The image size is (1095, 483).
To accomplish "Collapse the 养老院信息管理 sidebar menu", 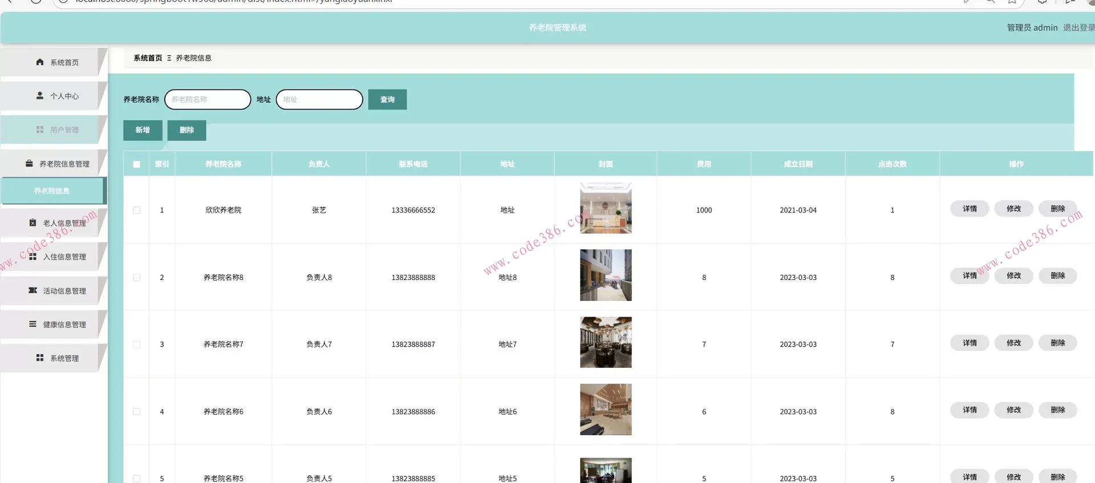I will click(x=64, y=164).
